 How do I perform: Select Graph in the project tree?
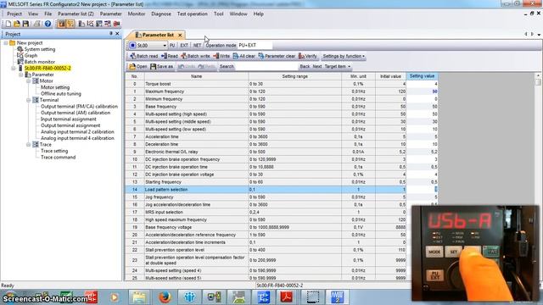coord(31,55)
